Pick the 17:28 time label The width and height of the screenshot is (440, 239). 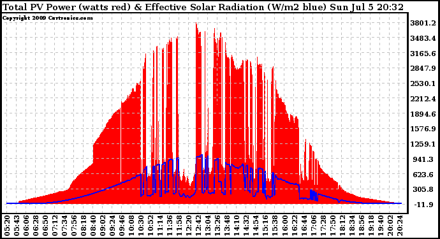(x=323, y=226)
